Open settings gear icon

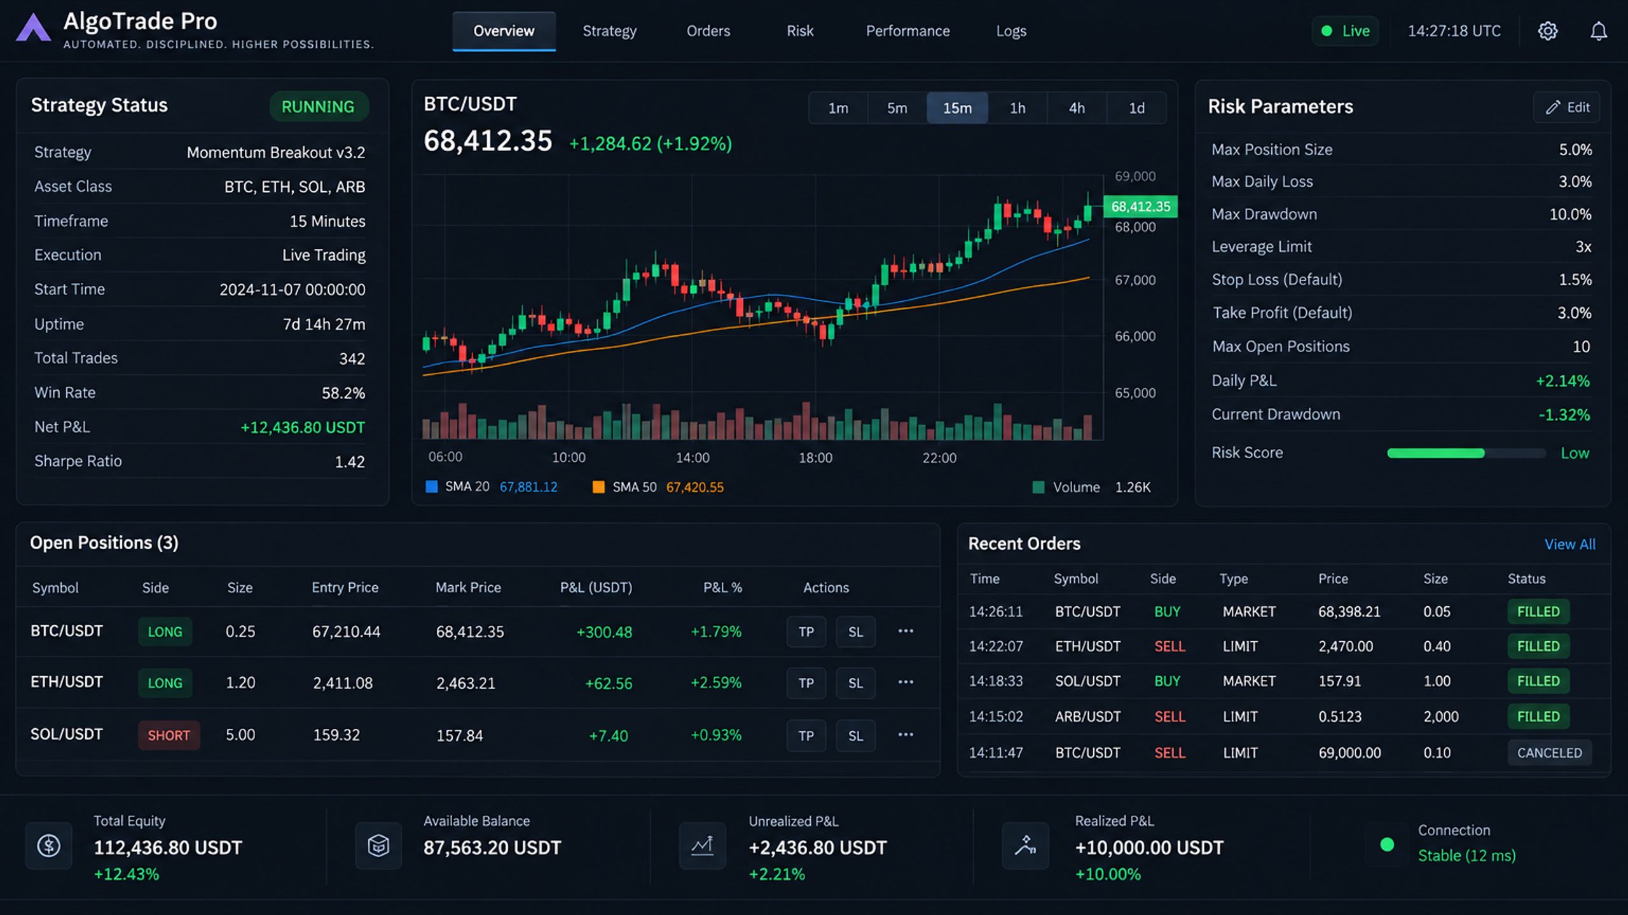point(1547,31)
